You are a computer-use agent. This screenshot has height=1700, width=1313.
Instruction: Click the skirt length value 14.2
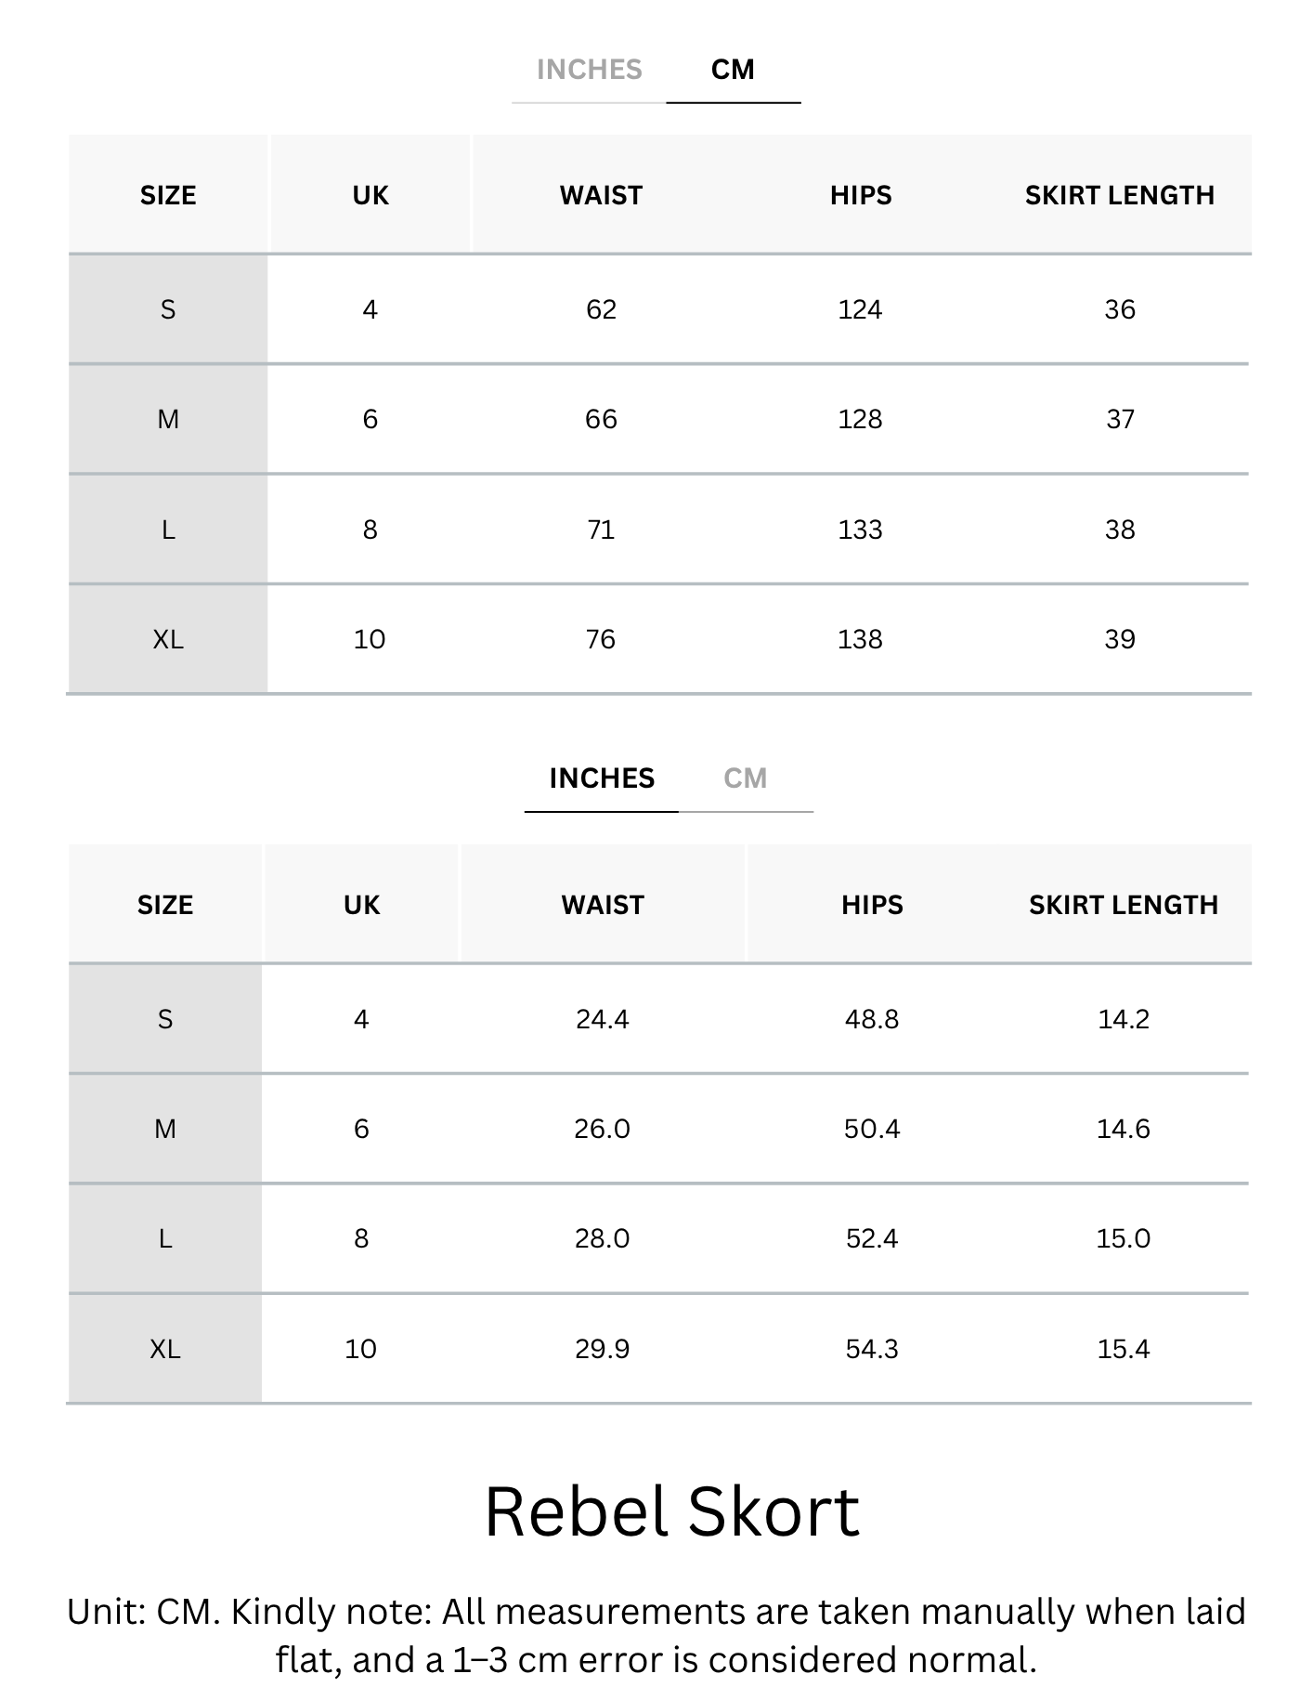coord(1124,1019)
